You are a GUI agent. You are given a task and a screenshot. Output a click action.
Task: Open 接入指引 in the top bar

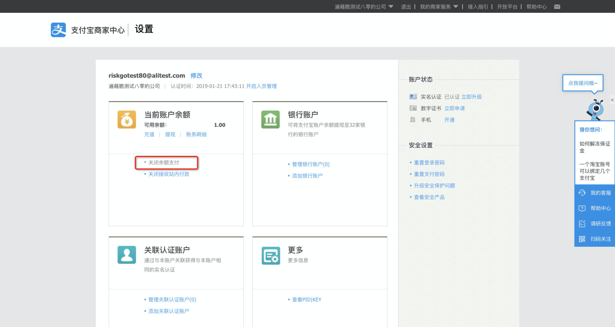point(478,7)
